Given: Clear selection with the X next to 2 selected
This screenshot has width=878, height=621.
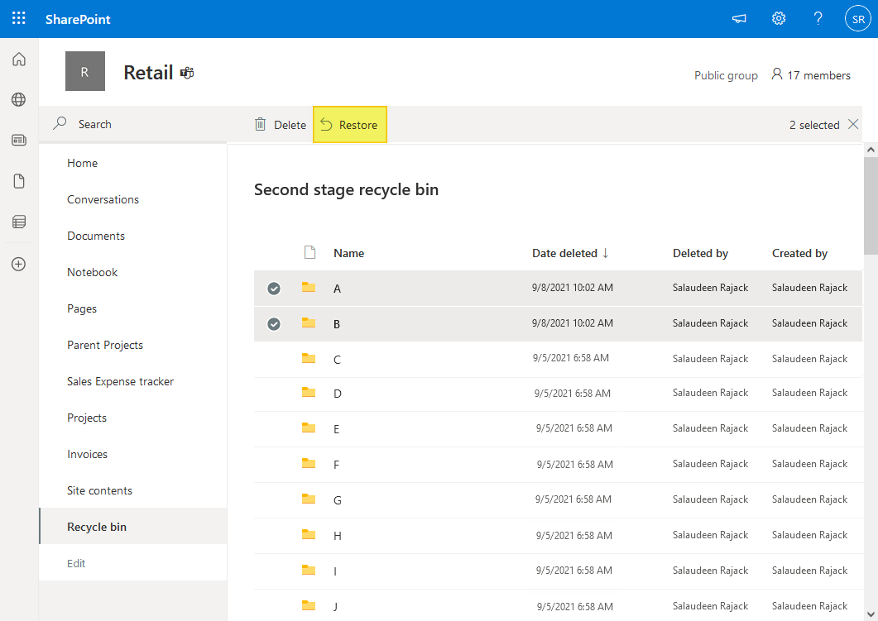Looking at the screenshot, I should click(x=853, y=124).
